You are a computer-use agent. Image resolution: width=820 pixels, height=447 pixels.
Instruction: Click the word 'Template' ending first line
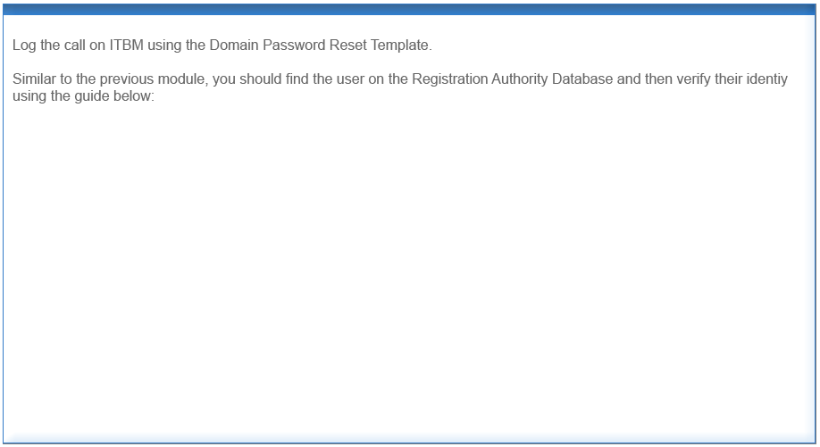pos(399,46)
